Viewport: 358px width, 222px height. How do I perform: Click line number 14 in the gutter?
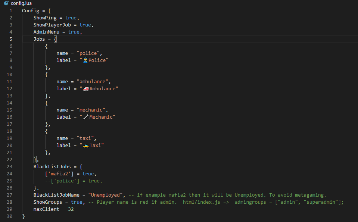pyautogui.click(x=9, y=103)
